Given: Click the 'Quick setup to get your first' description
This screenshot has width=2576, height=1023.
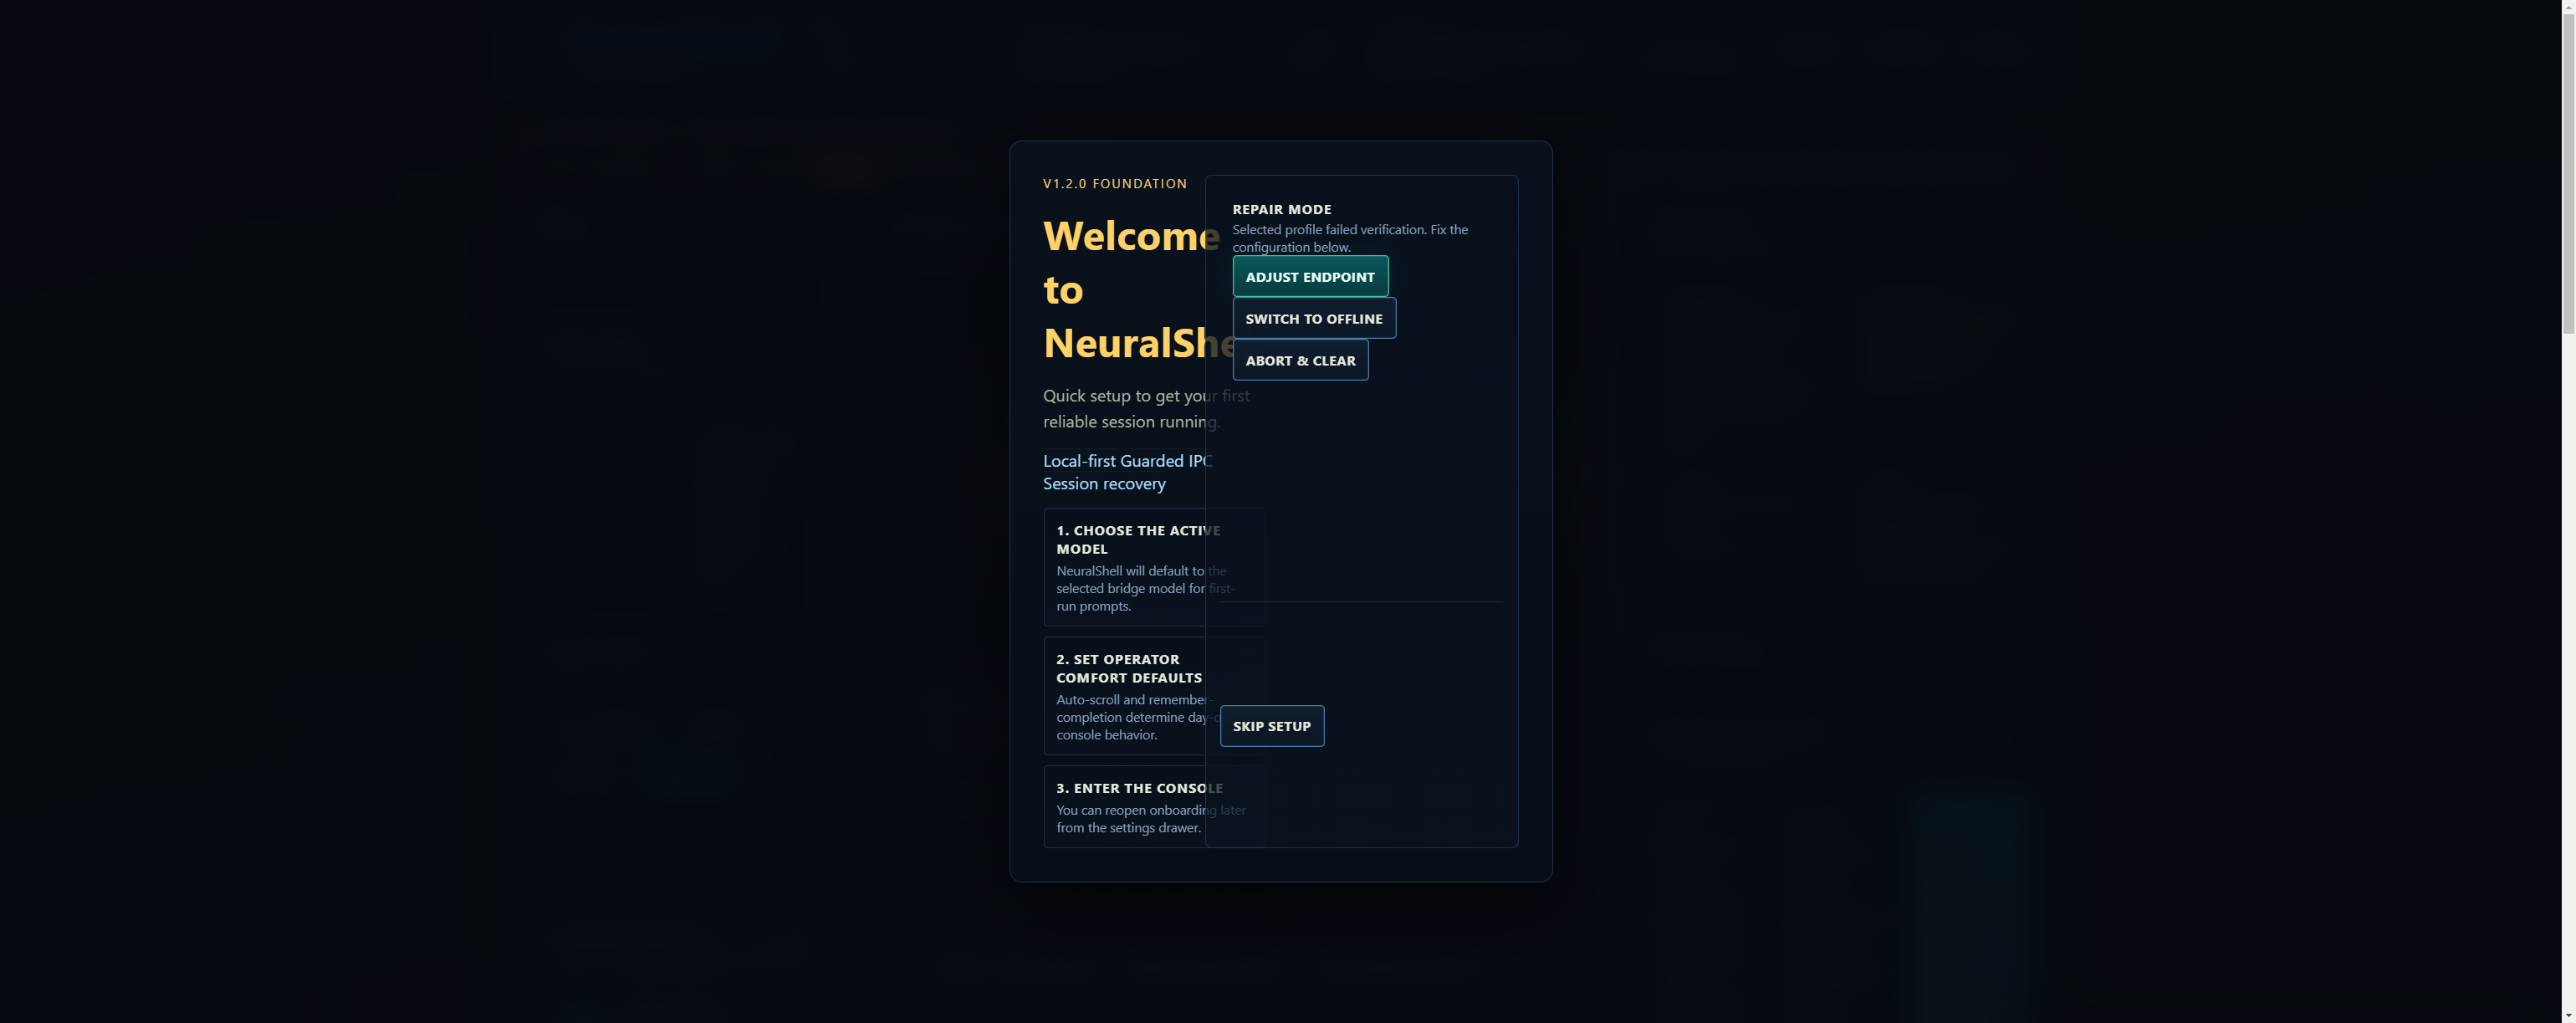Looking at the screenshot, I should click(x=1146, y=408).
